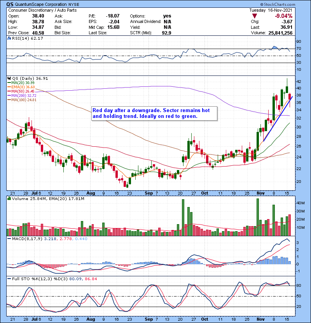311x323 pixels.
Task: Click the Last price value 36.91
Action: [286, 27]
